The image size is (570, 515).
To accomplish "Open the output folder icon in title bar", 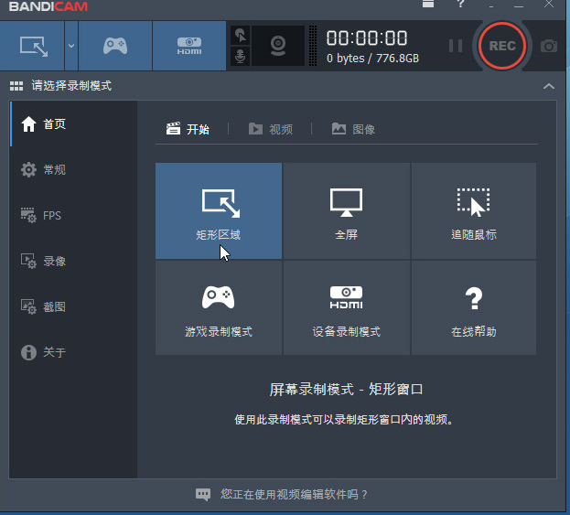I will pos(428,4).
